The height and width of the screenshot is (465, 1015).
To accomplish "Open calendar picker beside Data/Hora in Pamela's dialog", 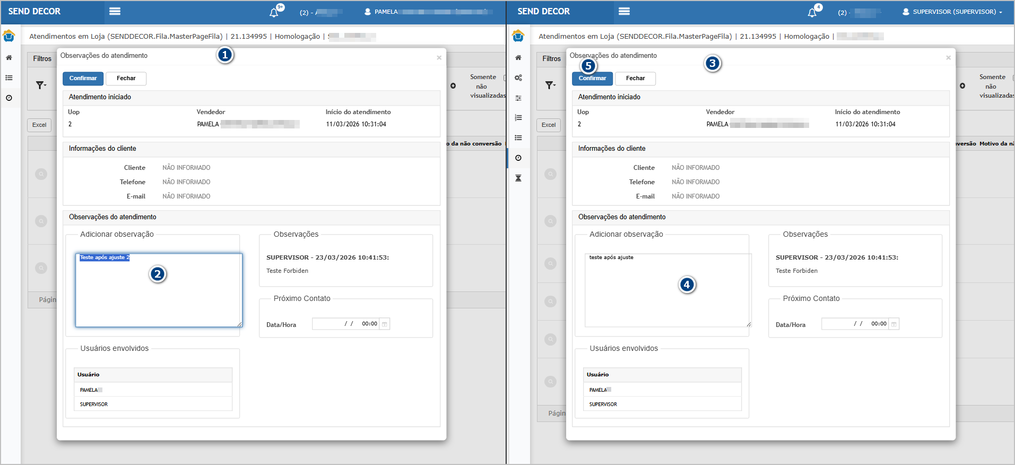I will coord(385,324).
